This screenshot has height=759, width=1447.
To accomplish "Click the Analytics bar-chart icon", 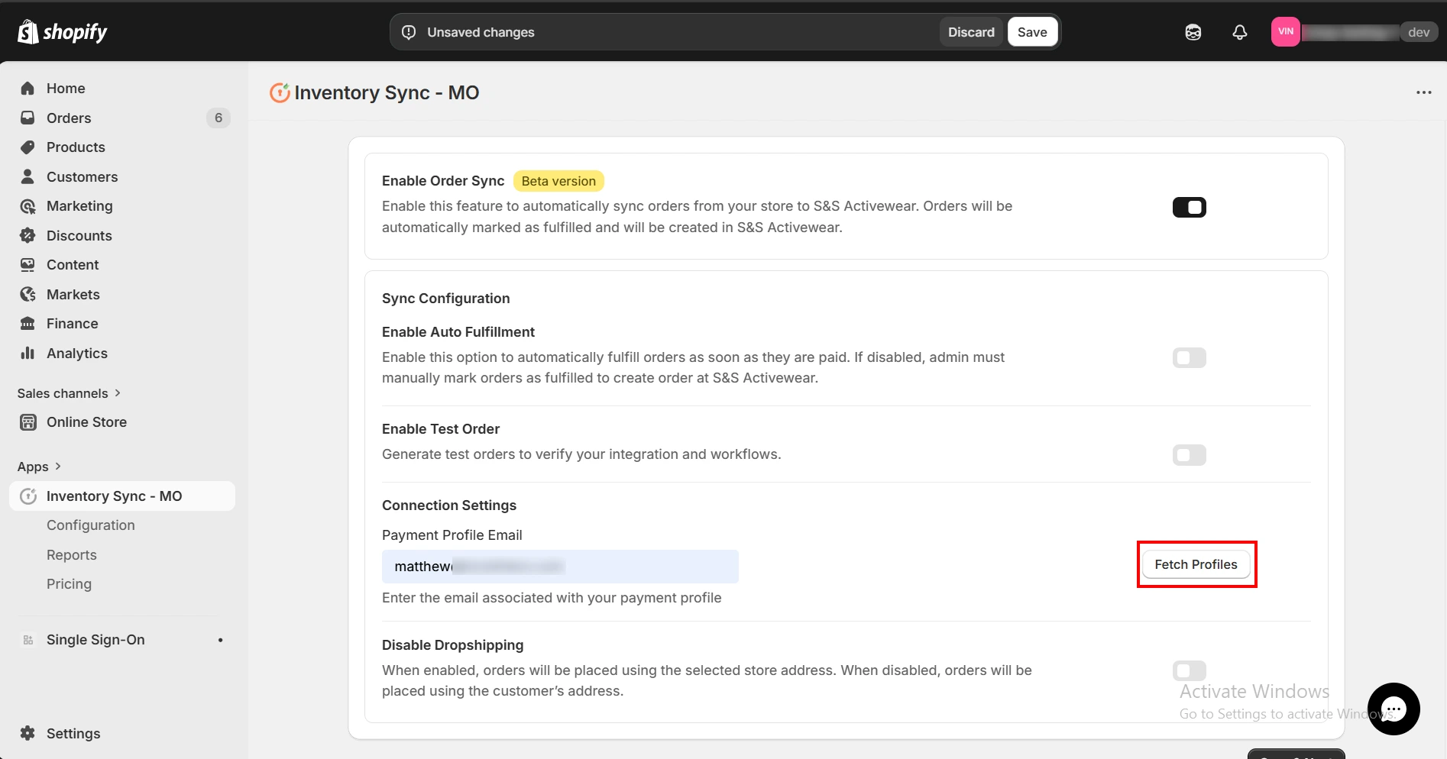I will pos(28,353).
